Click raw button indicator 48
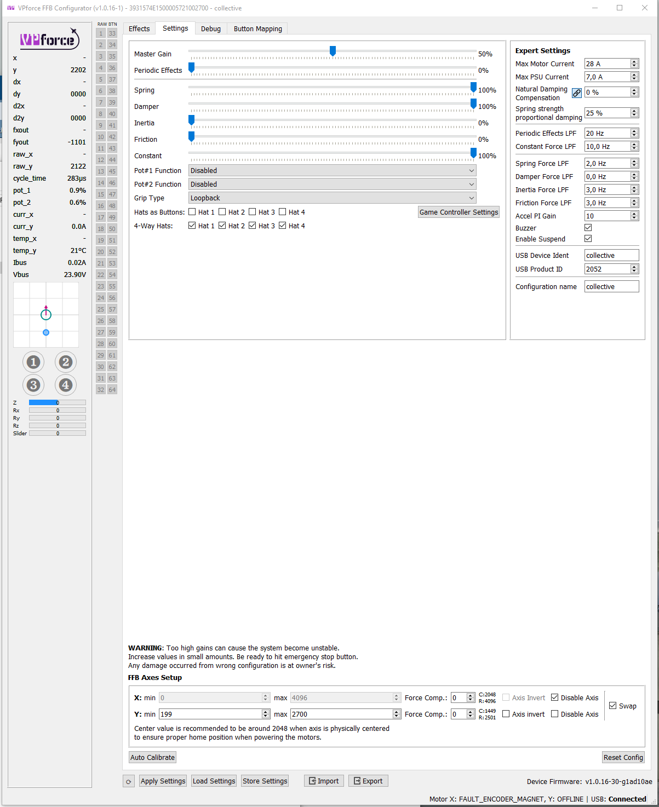 [112, 206]
